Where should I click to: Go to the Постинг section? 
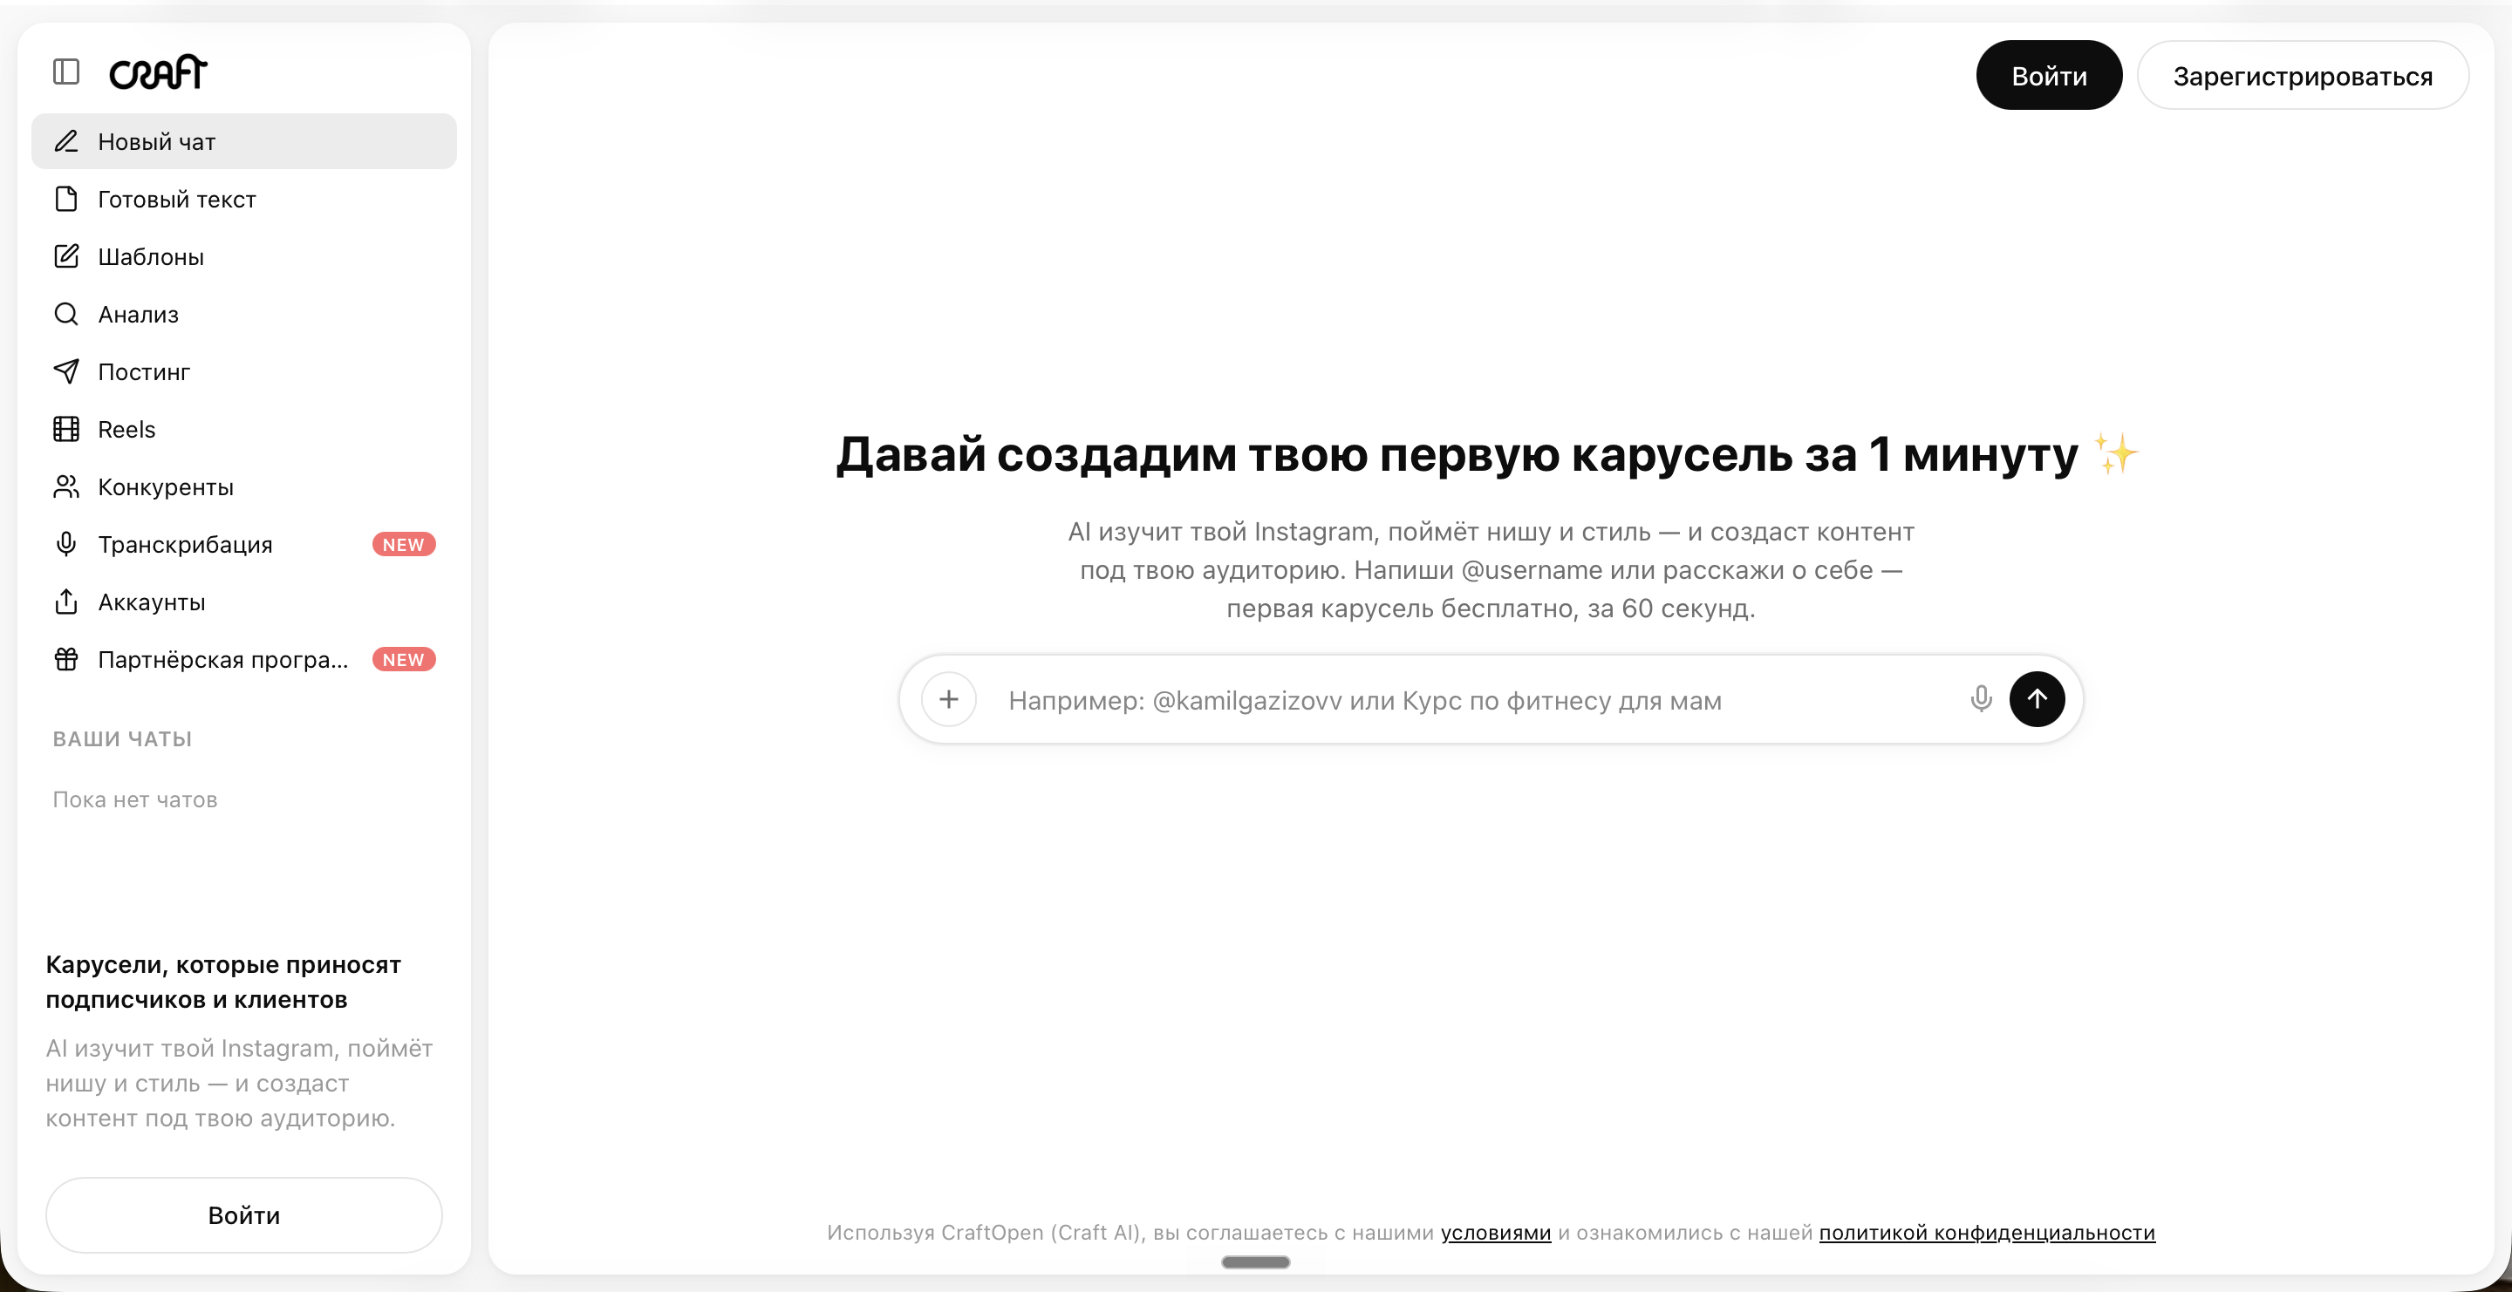pyautogui.click(x=244, y=371)
